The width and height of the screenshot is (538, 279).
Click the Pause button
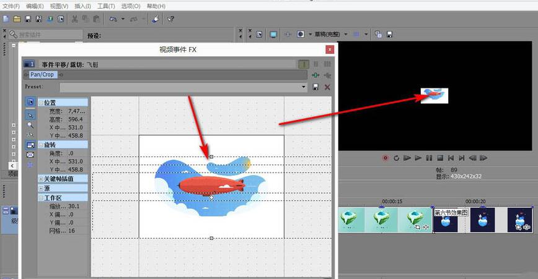point(429,158)
